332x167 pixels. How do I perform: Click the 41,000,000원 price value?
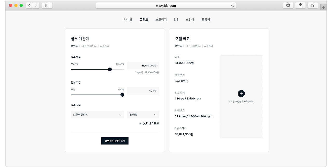pos(184,63)
